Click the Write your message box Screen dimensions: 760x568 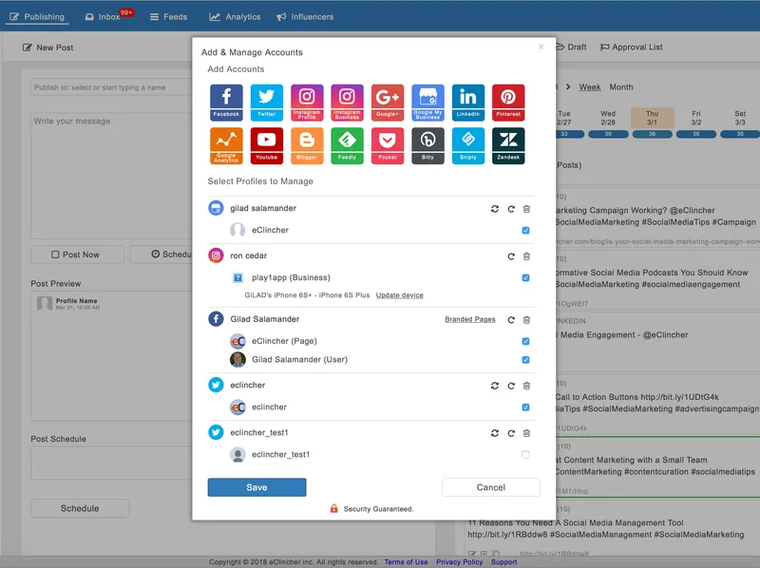click(x=111, y=176)
